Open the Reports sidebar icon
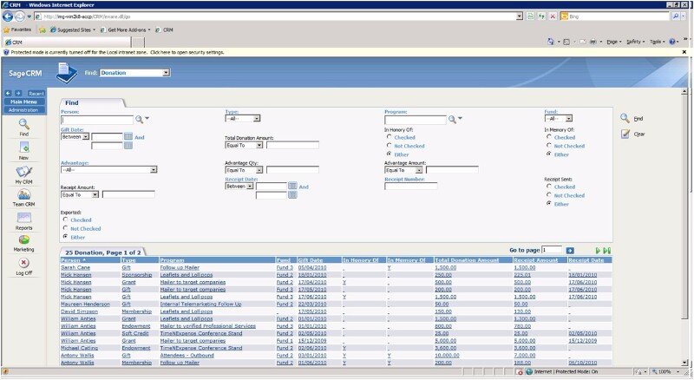The height and width of the screenshot is (380, 694). (23, 218)
